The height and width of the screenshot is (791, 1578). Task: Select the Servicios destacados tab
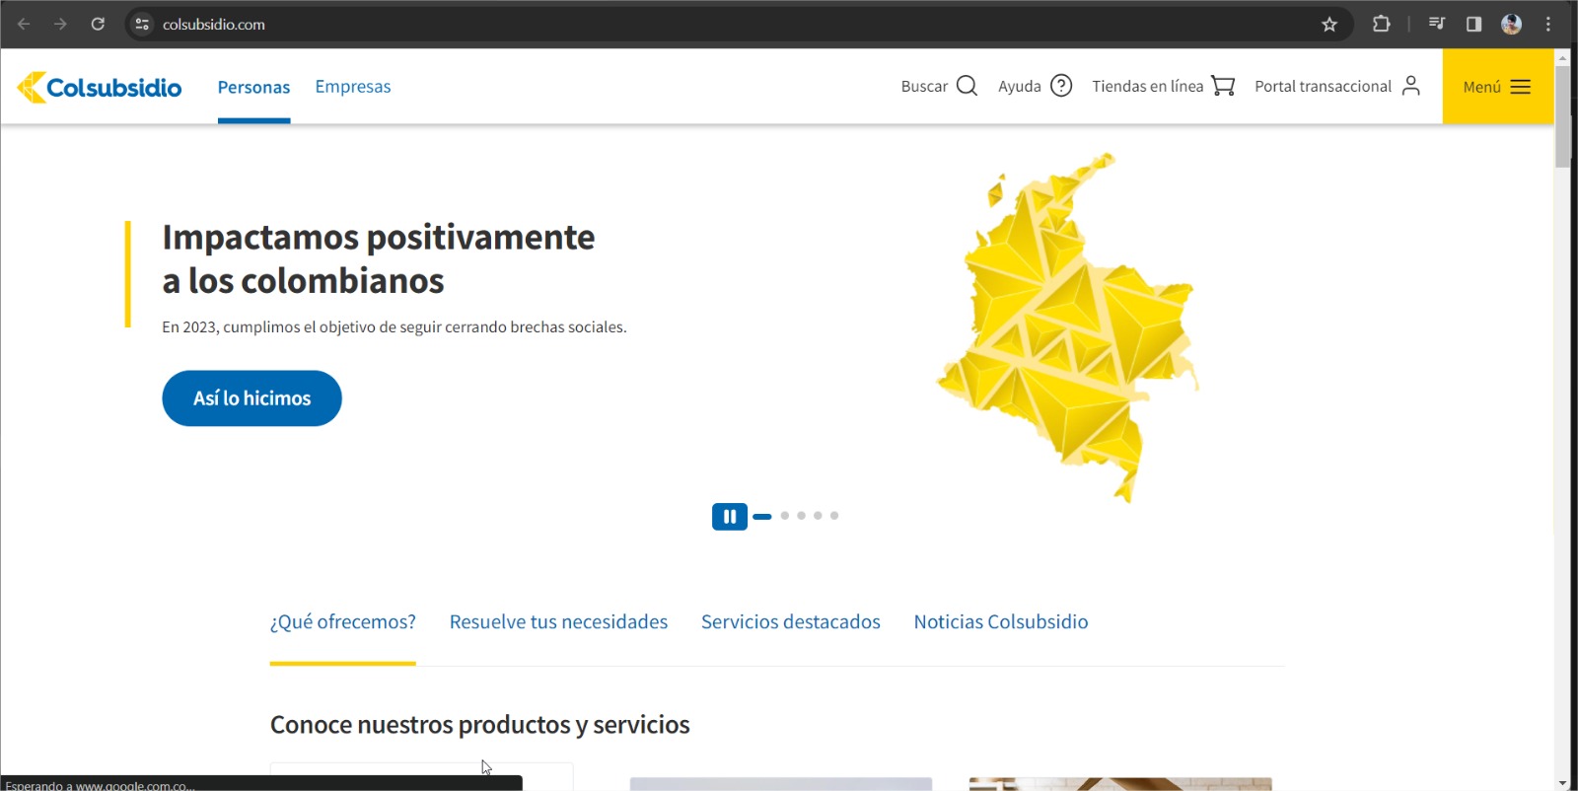coord(790,622)
